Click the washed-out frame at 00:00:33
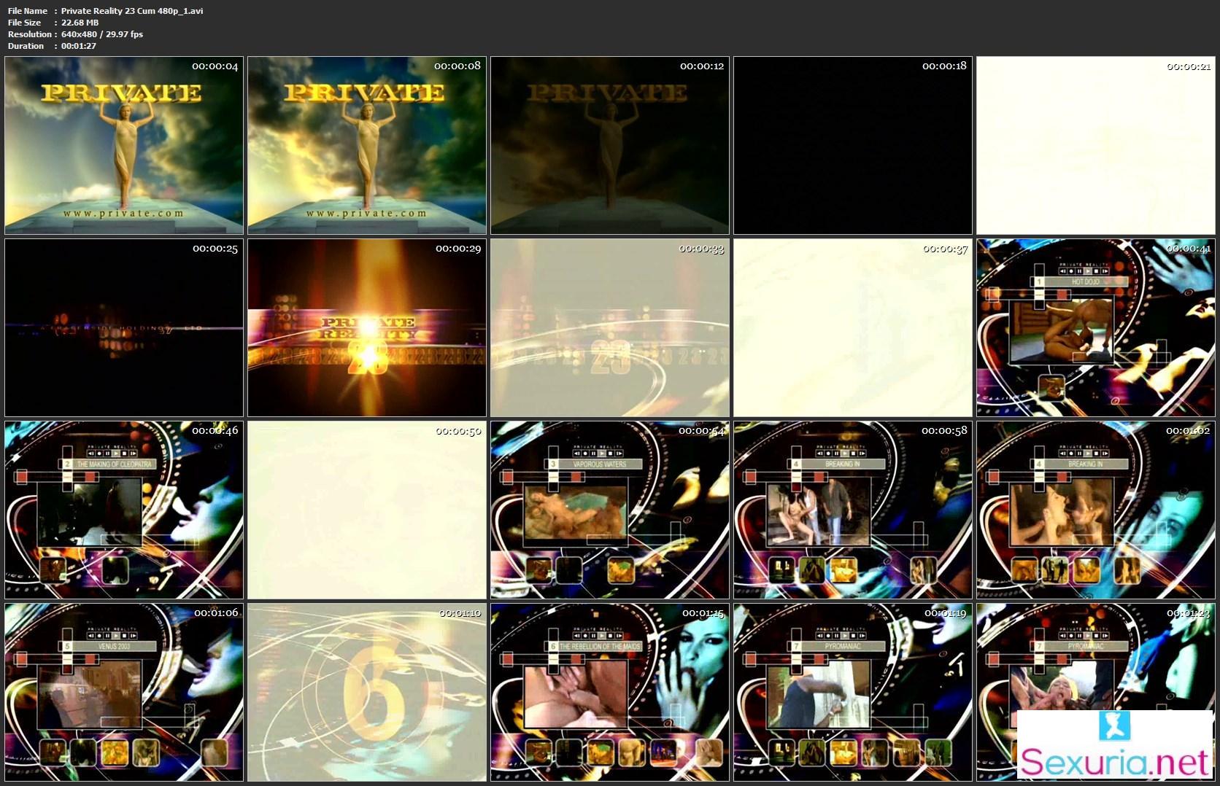 [x=610, y=328]
